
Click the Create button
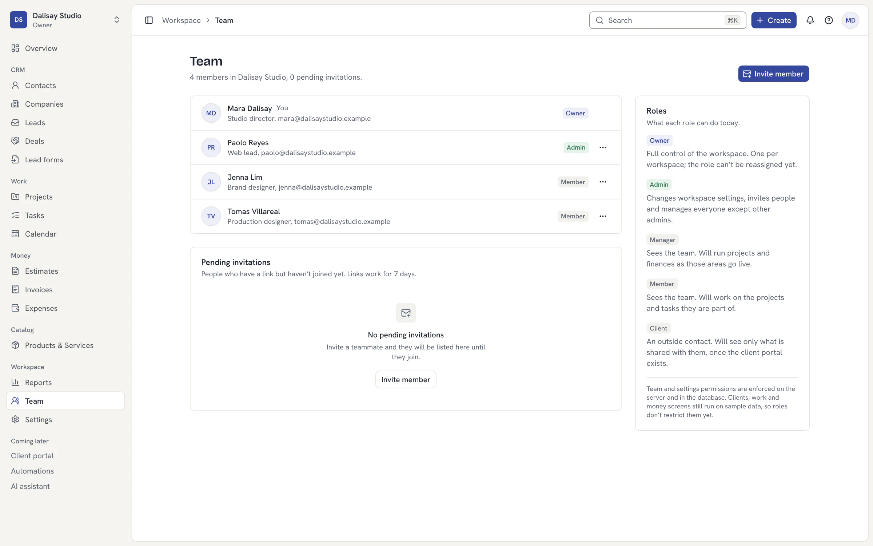pyautogui.click(x=774, y=20)
